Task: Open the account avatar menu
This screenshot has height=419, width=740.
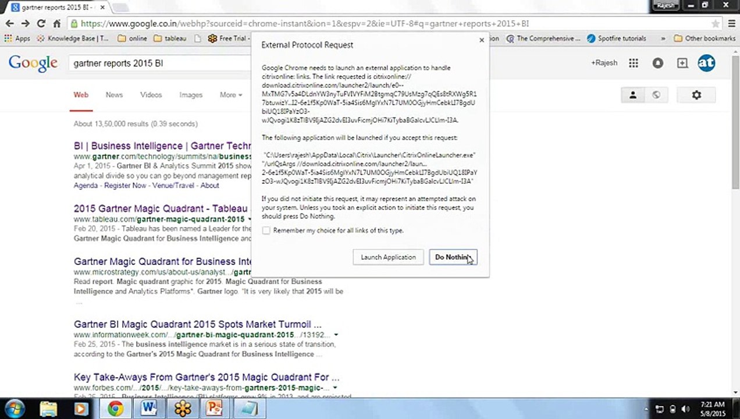Action: tap(706, 63)
